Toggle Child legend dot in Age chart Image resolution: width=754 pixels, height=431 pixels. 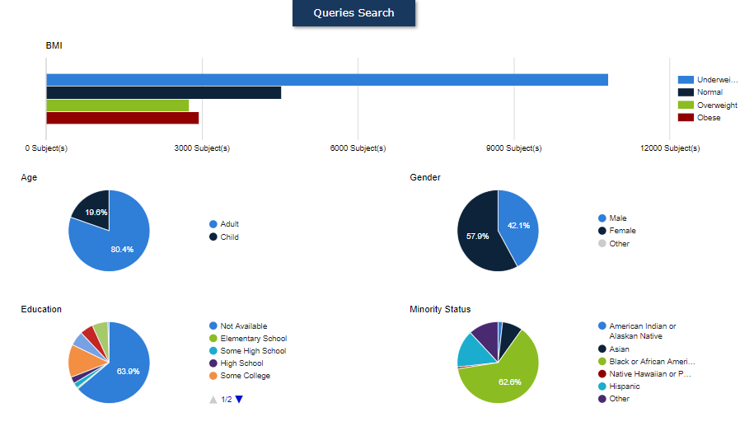213,237
